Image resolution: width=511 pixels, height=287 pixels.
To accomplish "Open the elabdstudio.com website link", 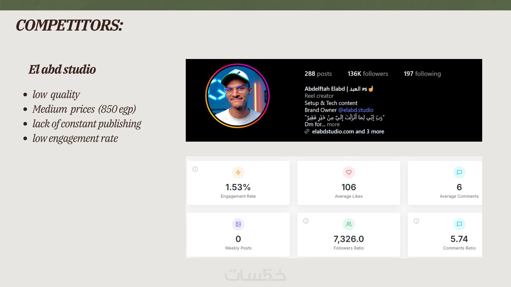I will coord(333,132).
